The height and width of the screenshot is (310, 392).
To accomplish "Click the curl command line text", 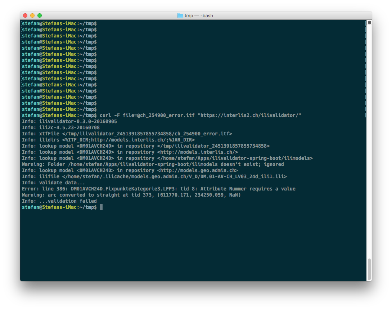I will [200, 115].
